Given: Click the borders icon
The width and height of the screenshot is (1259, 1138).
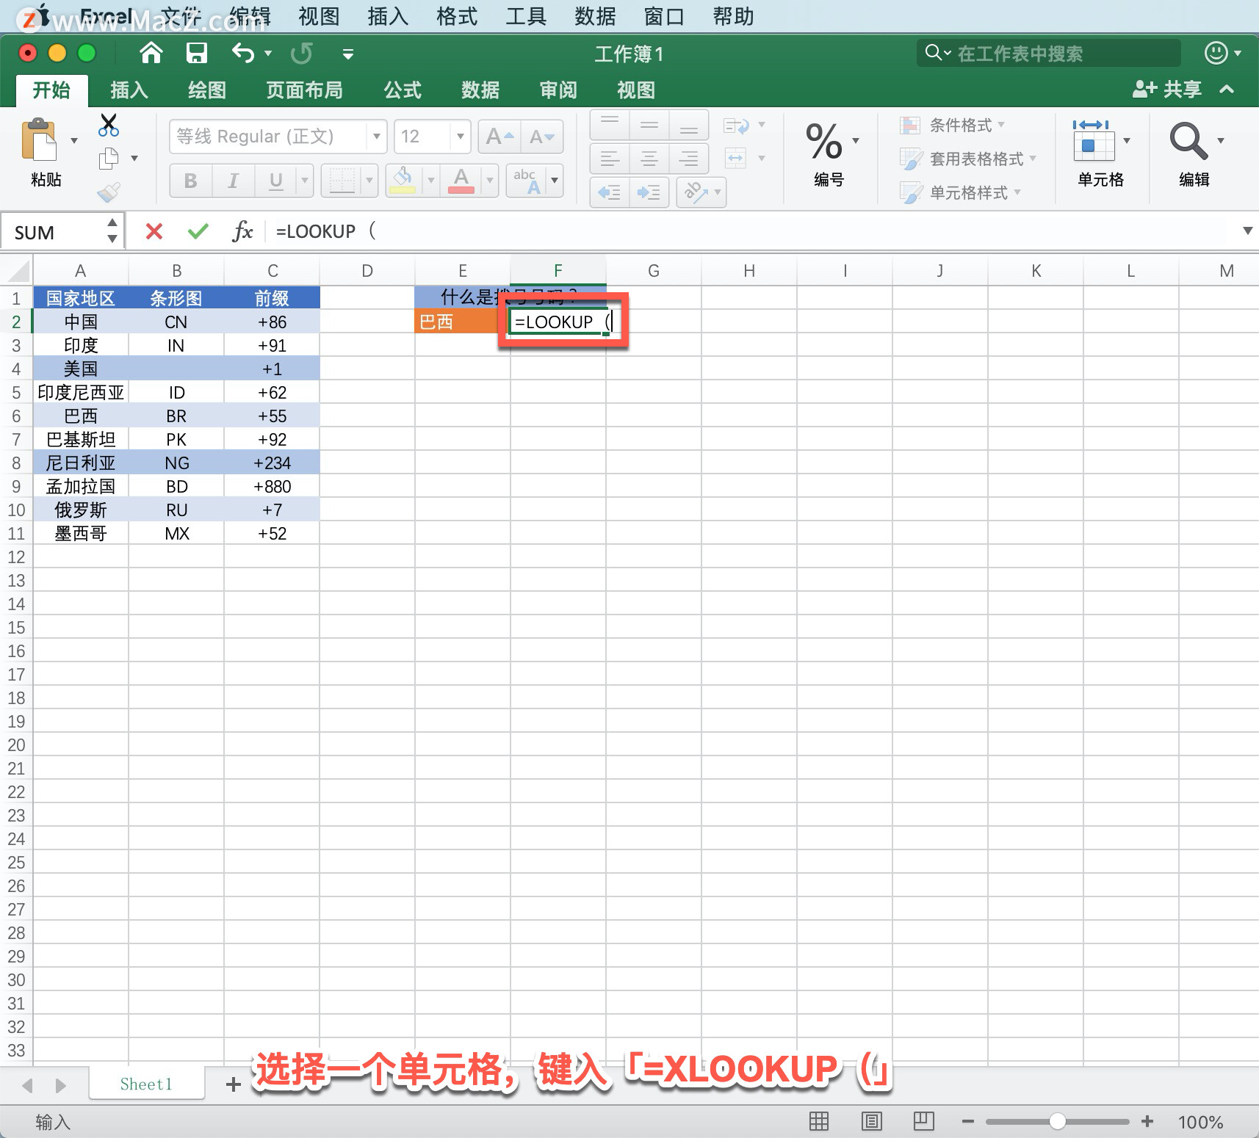Looking at the screenshot, I should tap(342, 181).
